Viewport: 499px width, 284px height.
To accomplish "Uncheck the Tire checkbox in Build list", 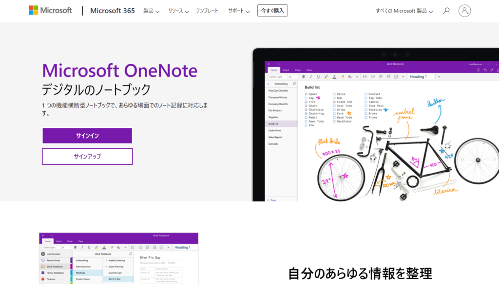I will [306, 102].
